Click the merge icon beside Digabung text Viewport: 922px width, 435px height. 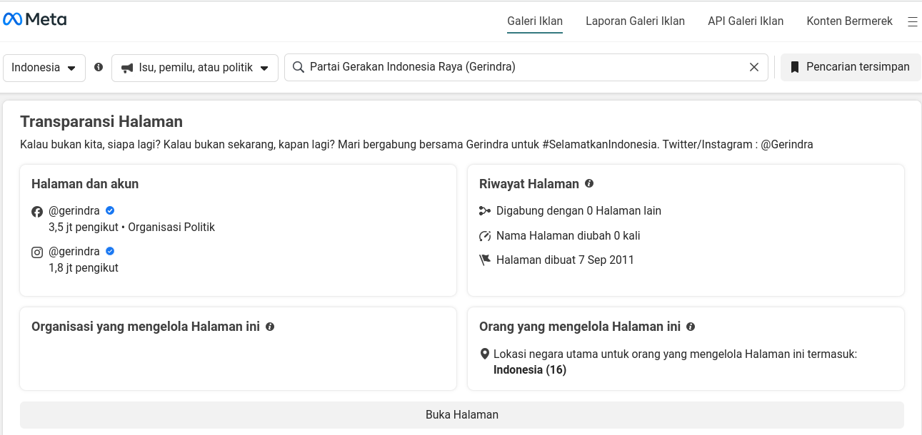point(485,211)
